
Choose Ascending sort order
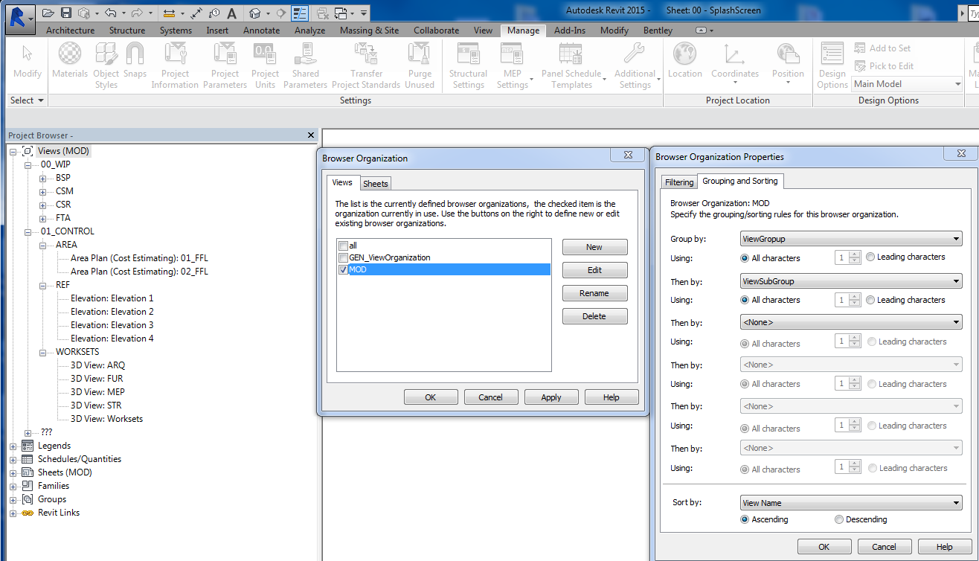click(x=745, y=520)
